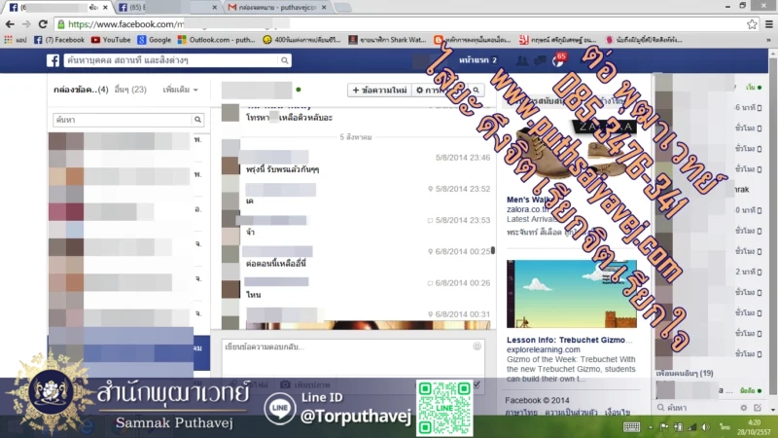Bookmark this page with the star icon
The width and height of the screenshot is (778, 438).
(x=752, y=23)
